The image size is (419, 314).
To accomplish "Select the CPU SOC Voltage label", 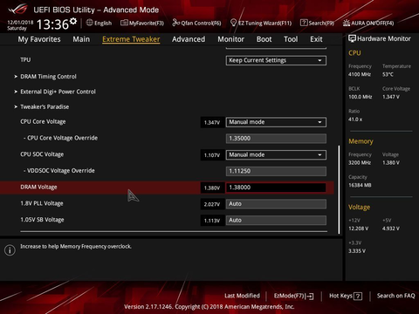I will (x=42, y=154).
